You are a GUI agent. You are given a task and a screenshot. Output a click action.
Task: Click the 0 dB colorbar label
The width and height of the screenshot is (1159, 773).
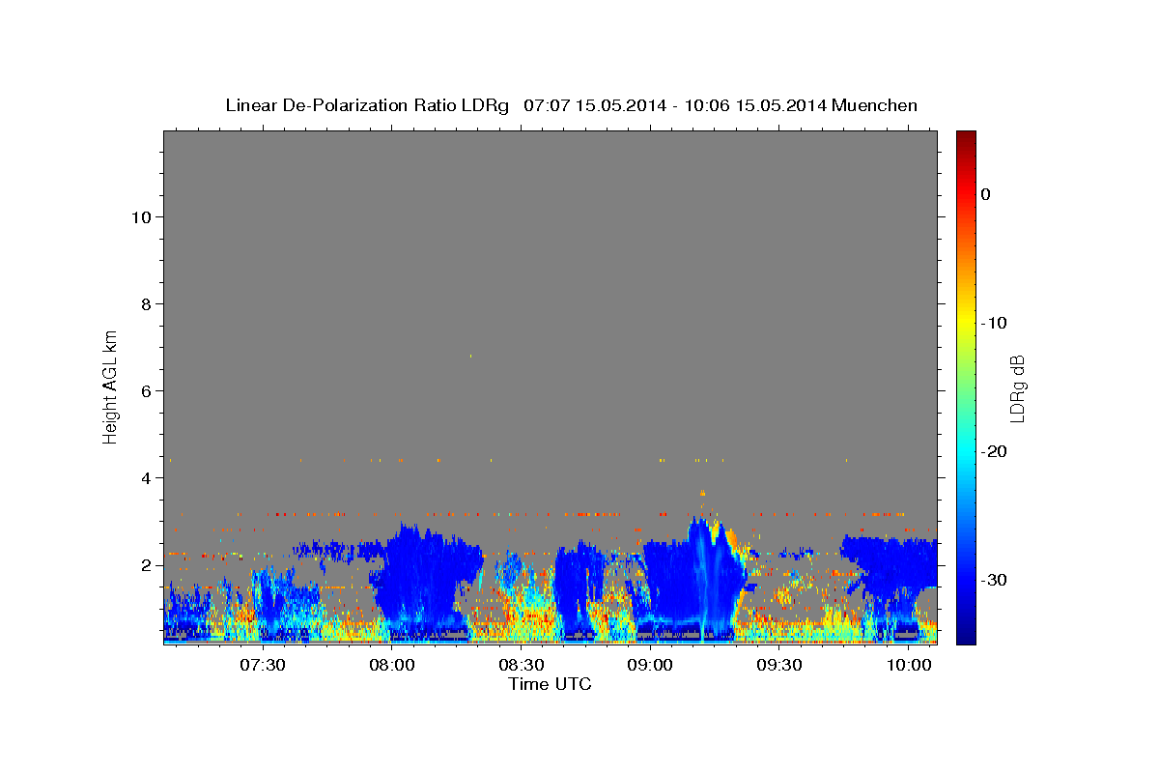[x=985, y=194]
